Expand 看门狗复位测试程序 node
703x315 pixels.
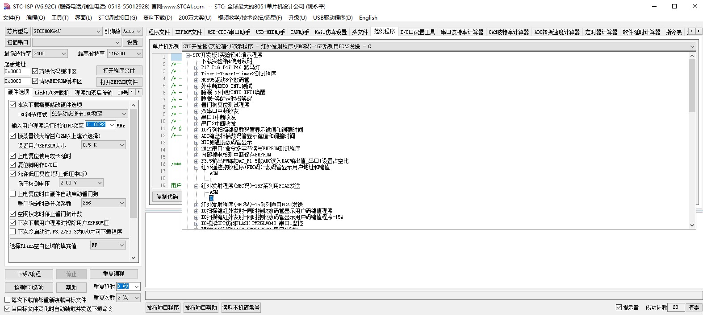click(x=196, y=105)
